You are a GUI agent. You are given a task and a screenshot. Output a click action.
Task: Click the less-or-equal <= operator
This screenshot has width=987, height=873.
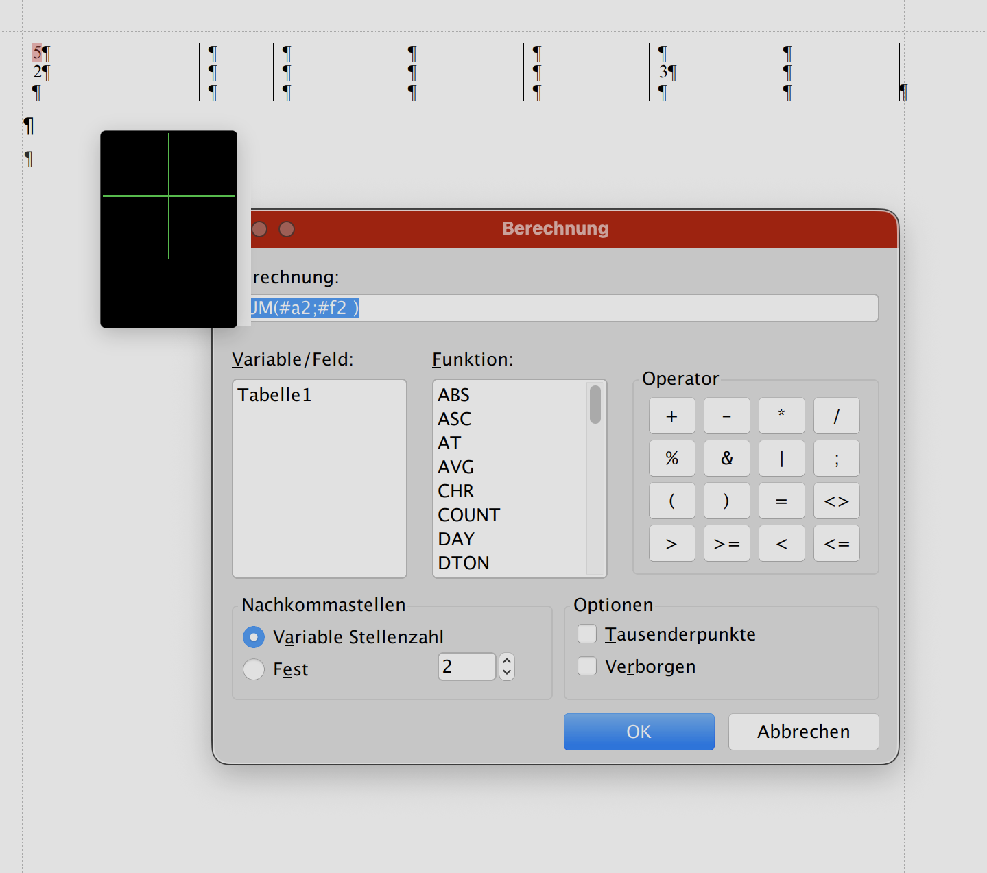pyautogui.click(x=836, y=543)
